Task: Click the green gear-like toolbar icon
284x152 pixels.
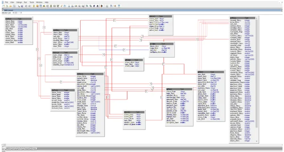Action: (87, 6)
